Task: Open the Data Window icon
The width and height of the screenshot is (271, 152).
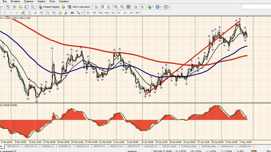Action: pyautogui.click(x=14, y=7)
